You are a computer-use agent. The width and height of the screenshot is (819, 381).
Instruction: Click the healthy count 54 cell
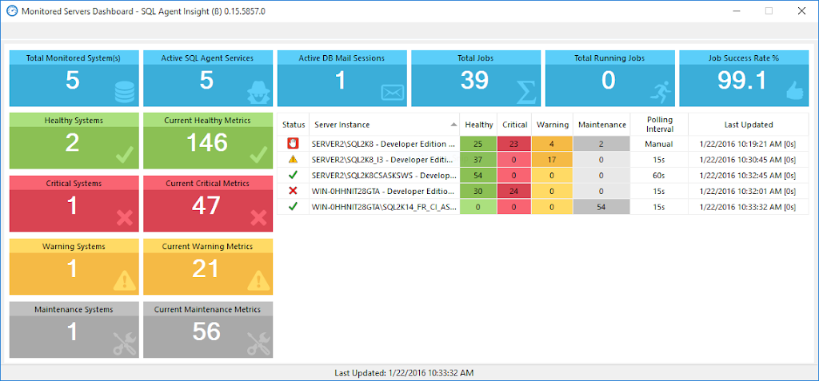(x=478, y=176)
